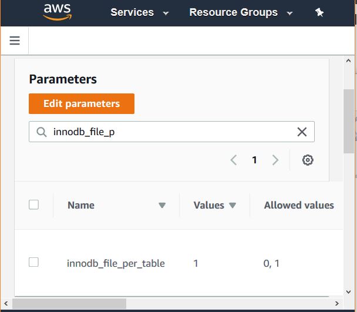Sort by the Name column arrow
The height and width of the screenshot is (312, 357).
click(x=162, y=205)
